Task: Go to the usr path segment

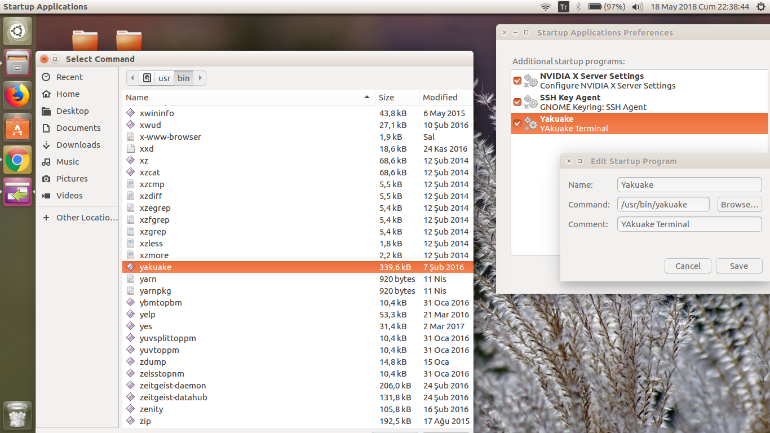Action: (165, 78)
